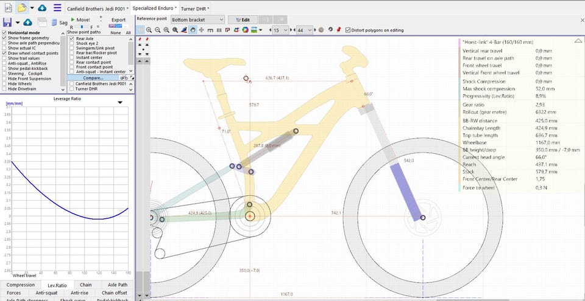Click the Edit button

(242, 19)
